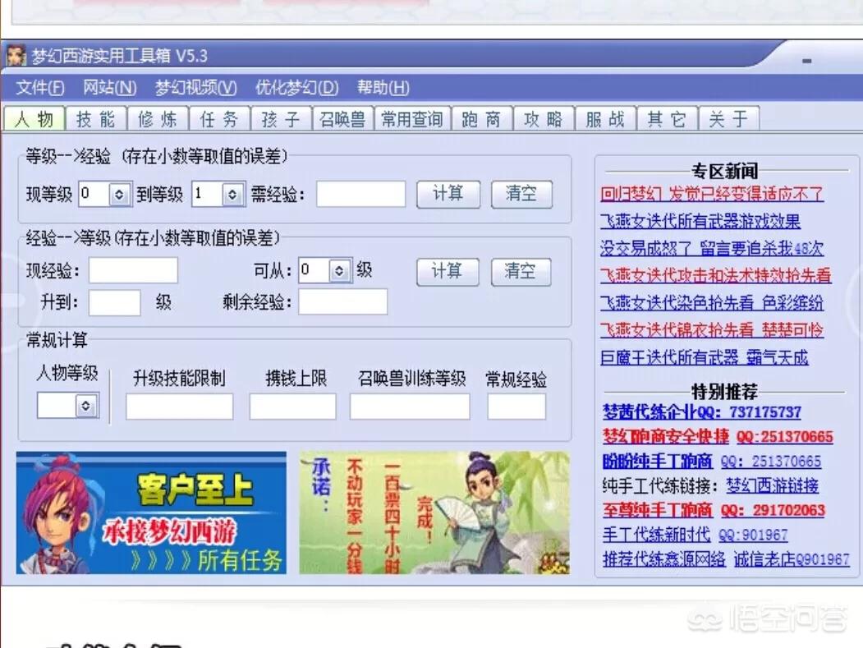Open news link 飞燕女迭代所有武器游戏效果
This screenshot has height=648, width=863.
700,221
